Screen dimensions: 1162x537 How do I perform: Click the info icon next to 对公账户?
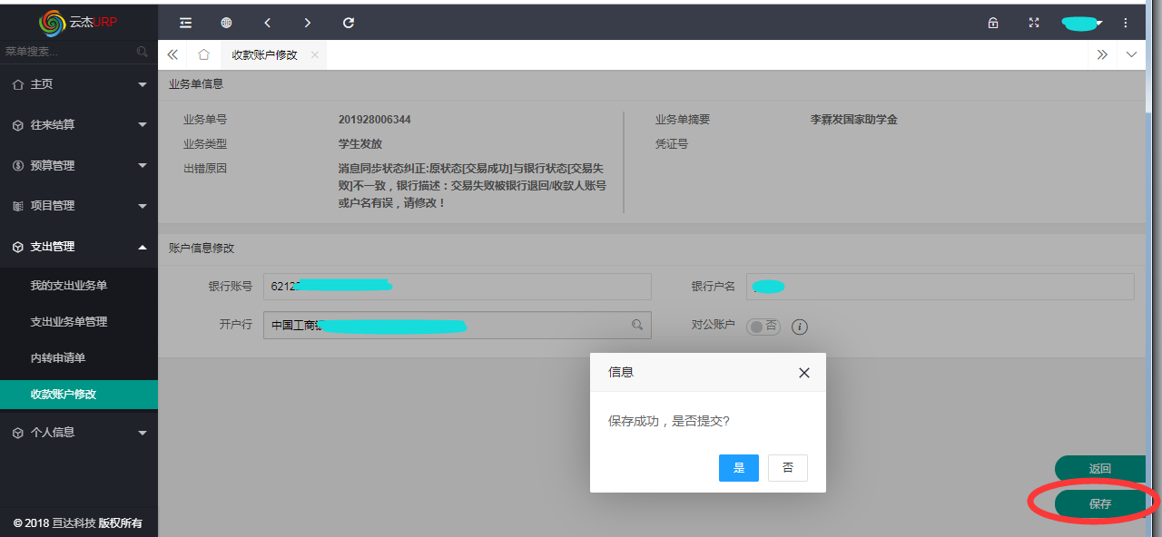pyautogui.click(x=800, y=327)
